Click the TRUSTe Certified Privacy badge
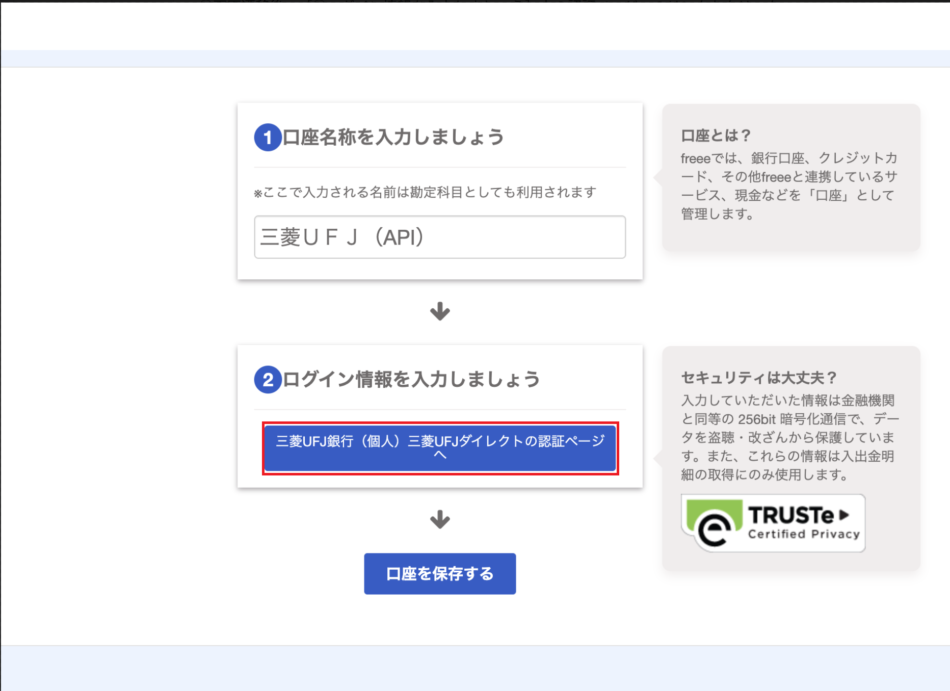 (773, 523)
